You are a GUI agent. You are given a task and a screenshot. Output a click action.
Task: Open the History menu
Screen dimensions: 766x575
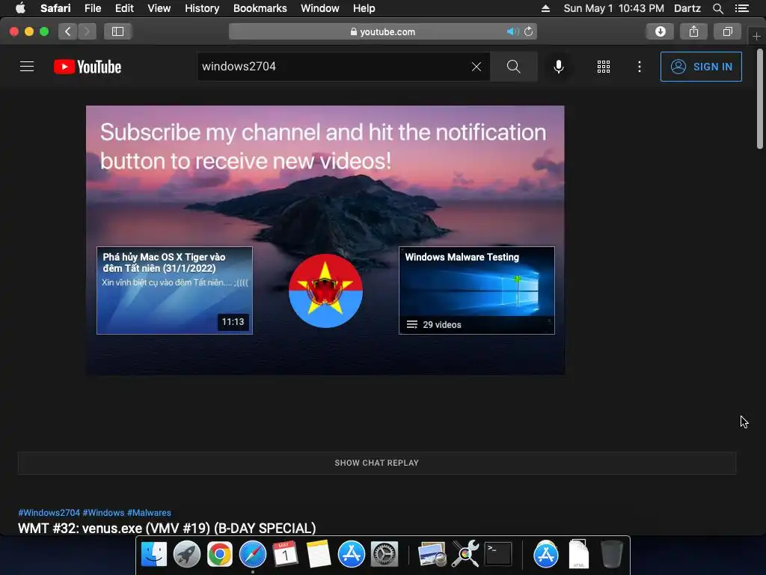[x=202, y=8]
